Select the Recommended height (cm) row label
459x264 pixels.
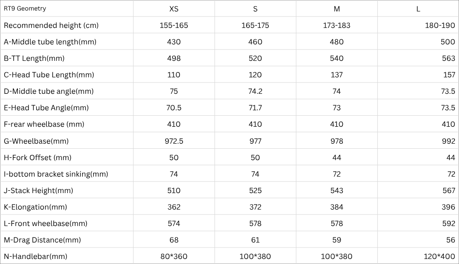pos(51,25)
